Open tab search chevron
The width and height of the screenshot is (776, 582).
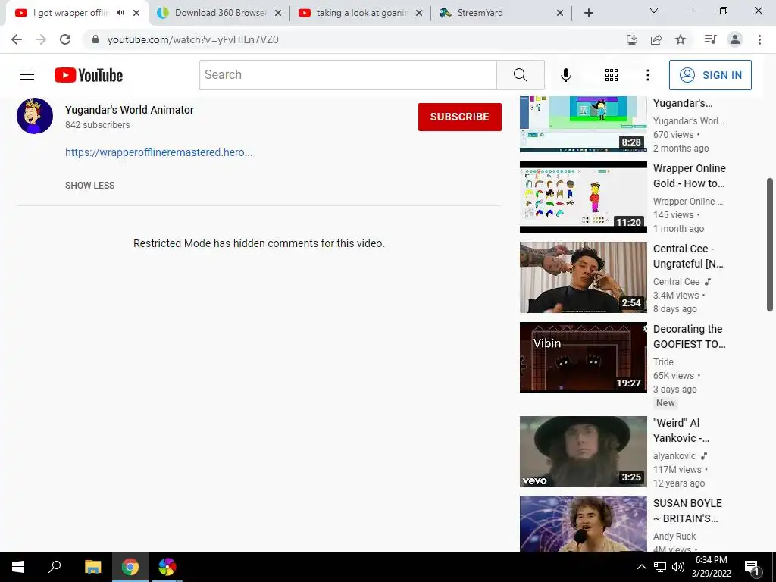[x=654, y=11]
